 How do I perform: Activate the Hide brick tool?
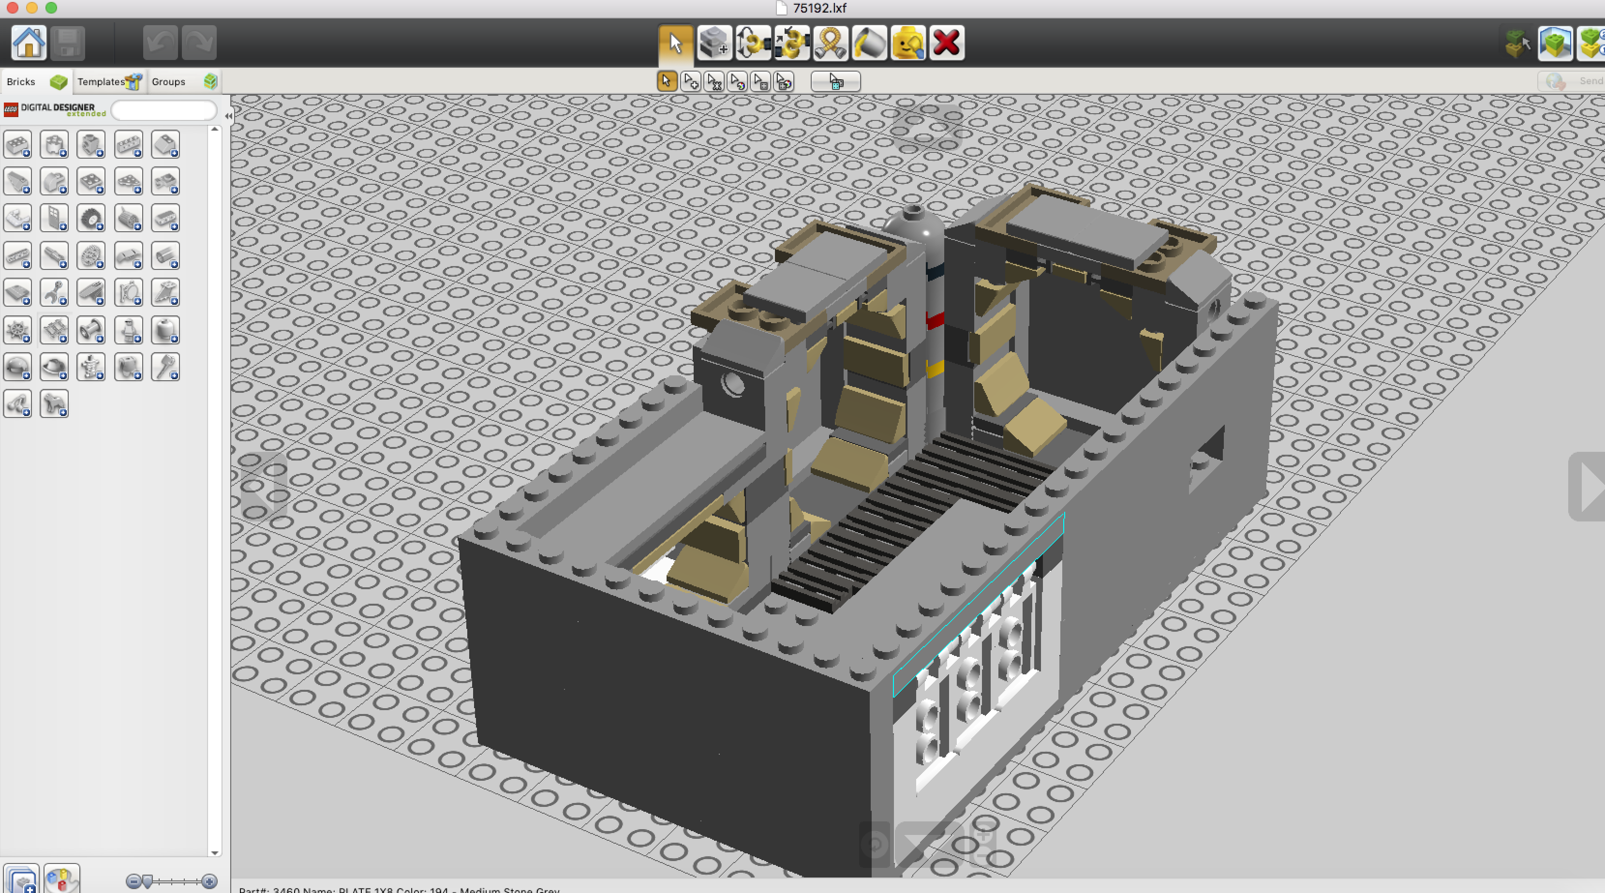[x=908, y=43]
